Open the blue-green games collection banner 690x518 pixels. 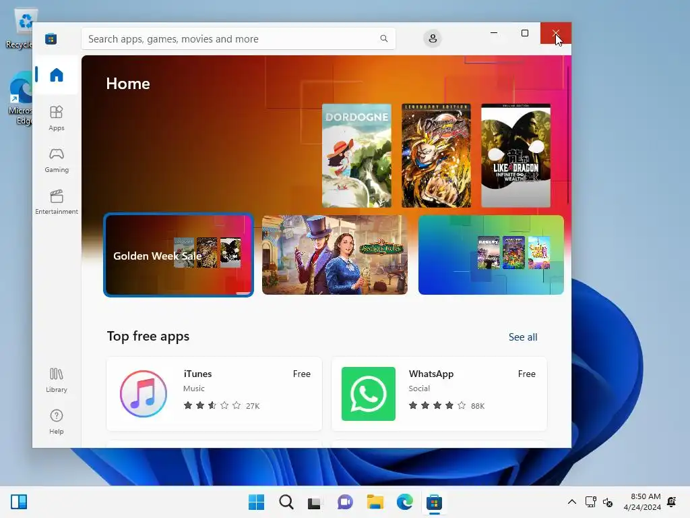491,255
